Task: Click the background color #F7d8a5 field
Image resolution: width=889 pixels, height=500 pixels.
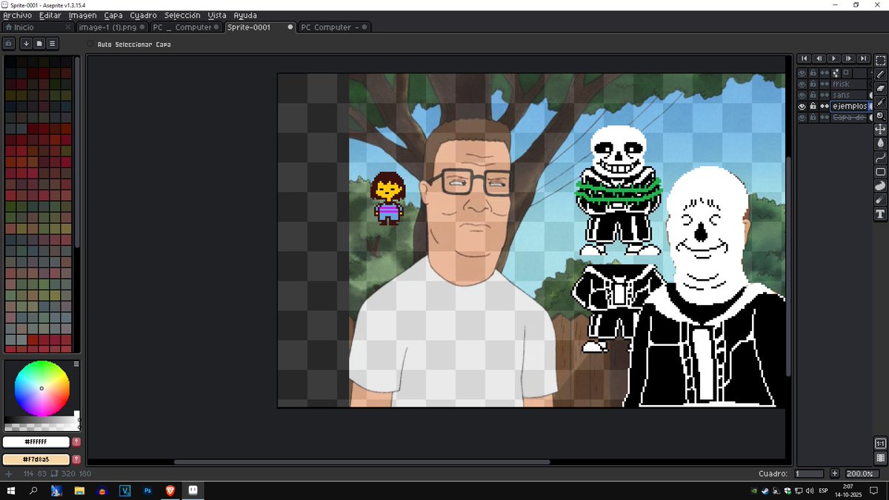Action: [36, 459]
